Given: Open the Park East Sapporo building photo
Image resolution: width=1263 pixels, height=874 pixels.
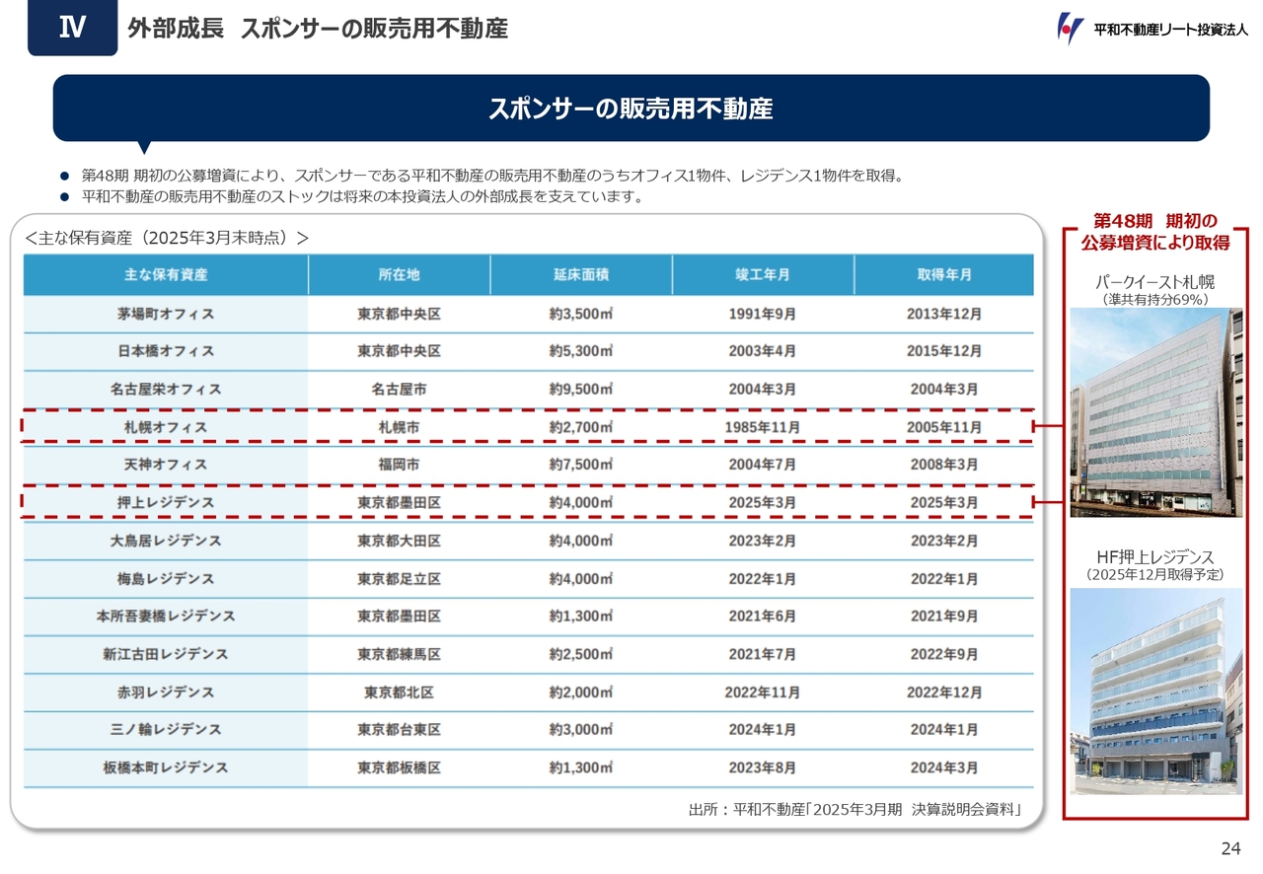Looking at the screenshot, I should point(1156,412).
